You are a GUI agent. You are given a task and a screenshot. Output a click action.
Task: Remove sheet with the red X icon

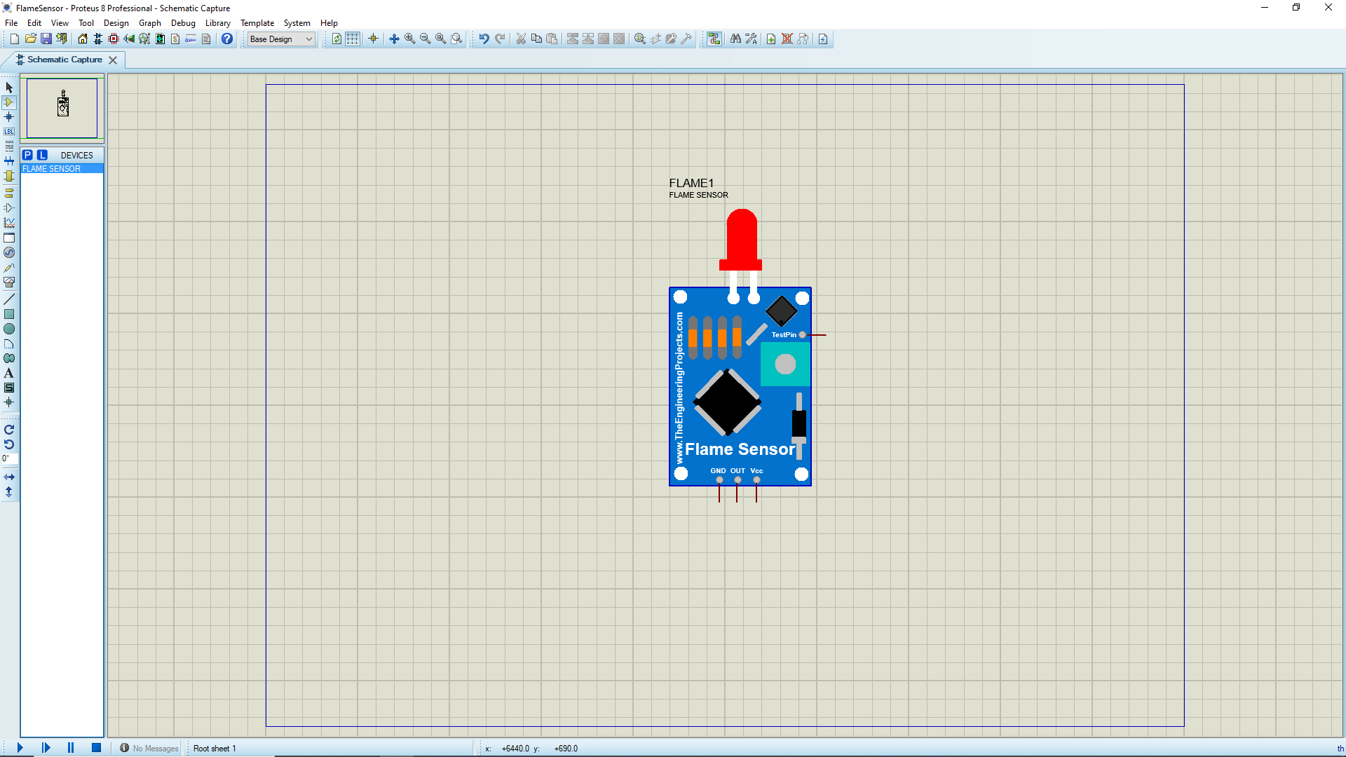pyautogui.click(x=787, y=39)
